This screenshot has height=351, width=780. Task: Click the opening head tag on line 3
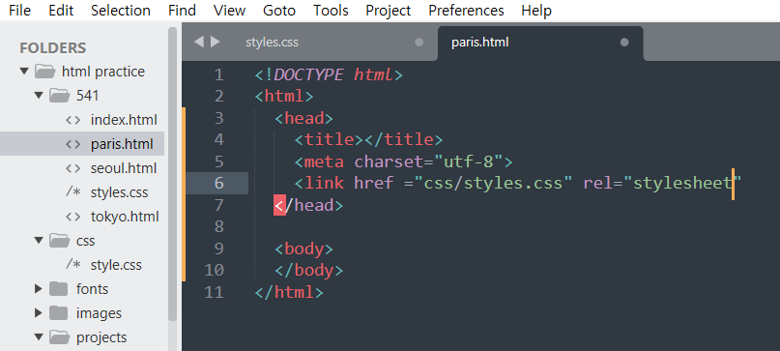pos(303,118)
